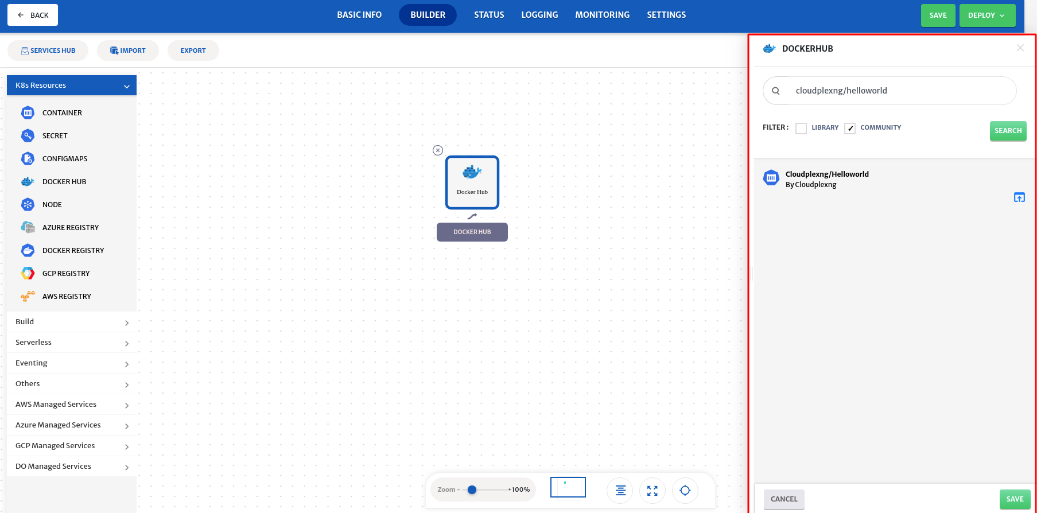Viewport: 1037px width, 513px height.
Task: Click the BACK button
Action: (x=33, y=15)
